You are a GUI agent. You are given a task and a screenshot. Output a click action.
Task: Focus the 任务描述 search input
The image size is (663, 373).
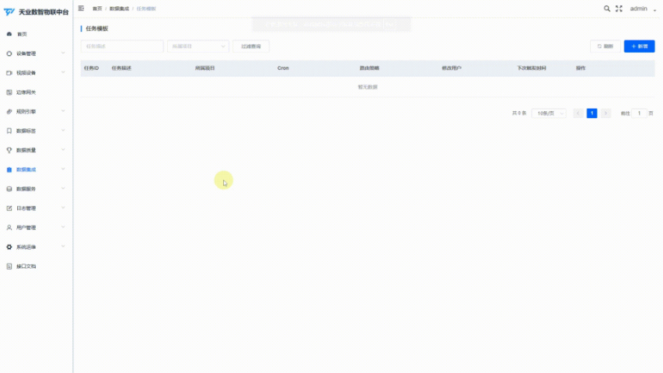122,46
